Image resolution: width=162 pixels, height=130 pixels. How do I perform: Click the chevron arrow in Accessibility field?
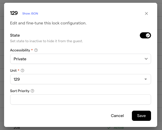tap(146, 59)
